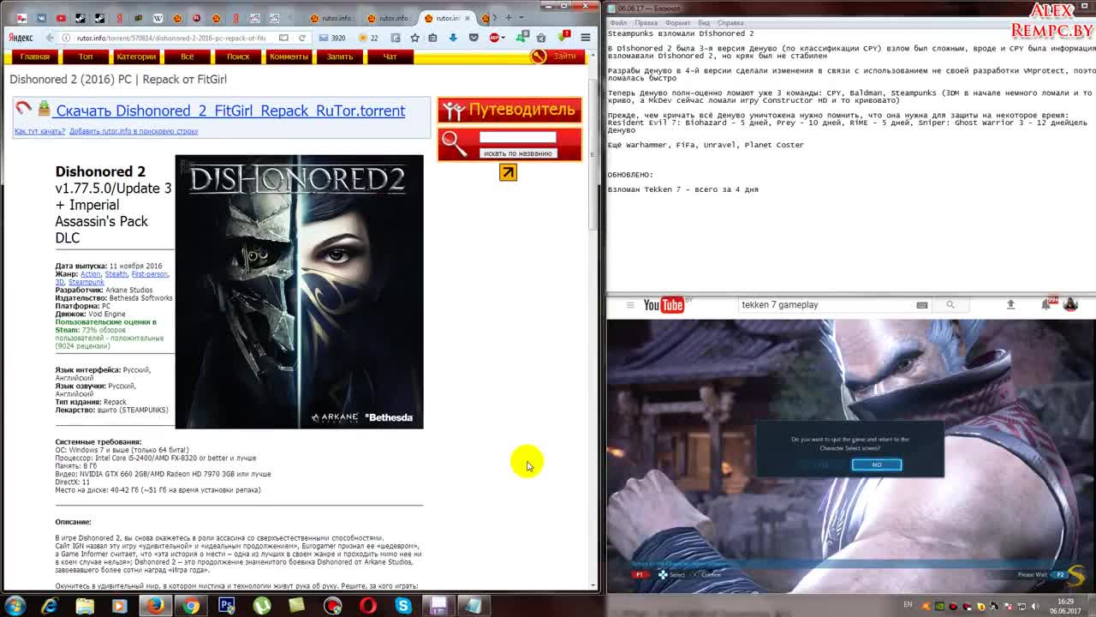
Task: Click the YouTube search box 'tekken 7 gameplay'
Action: 827,305
